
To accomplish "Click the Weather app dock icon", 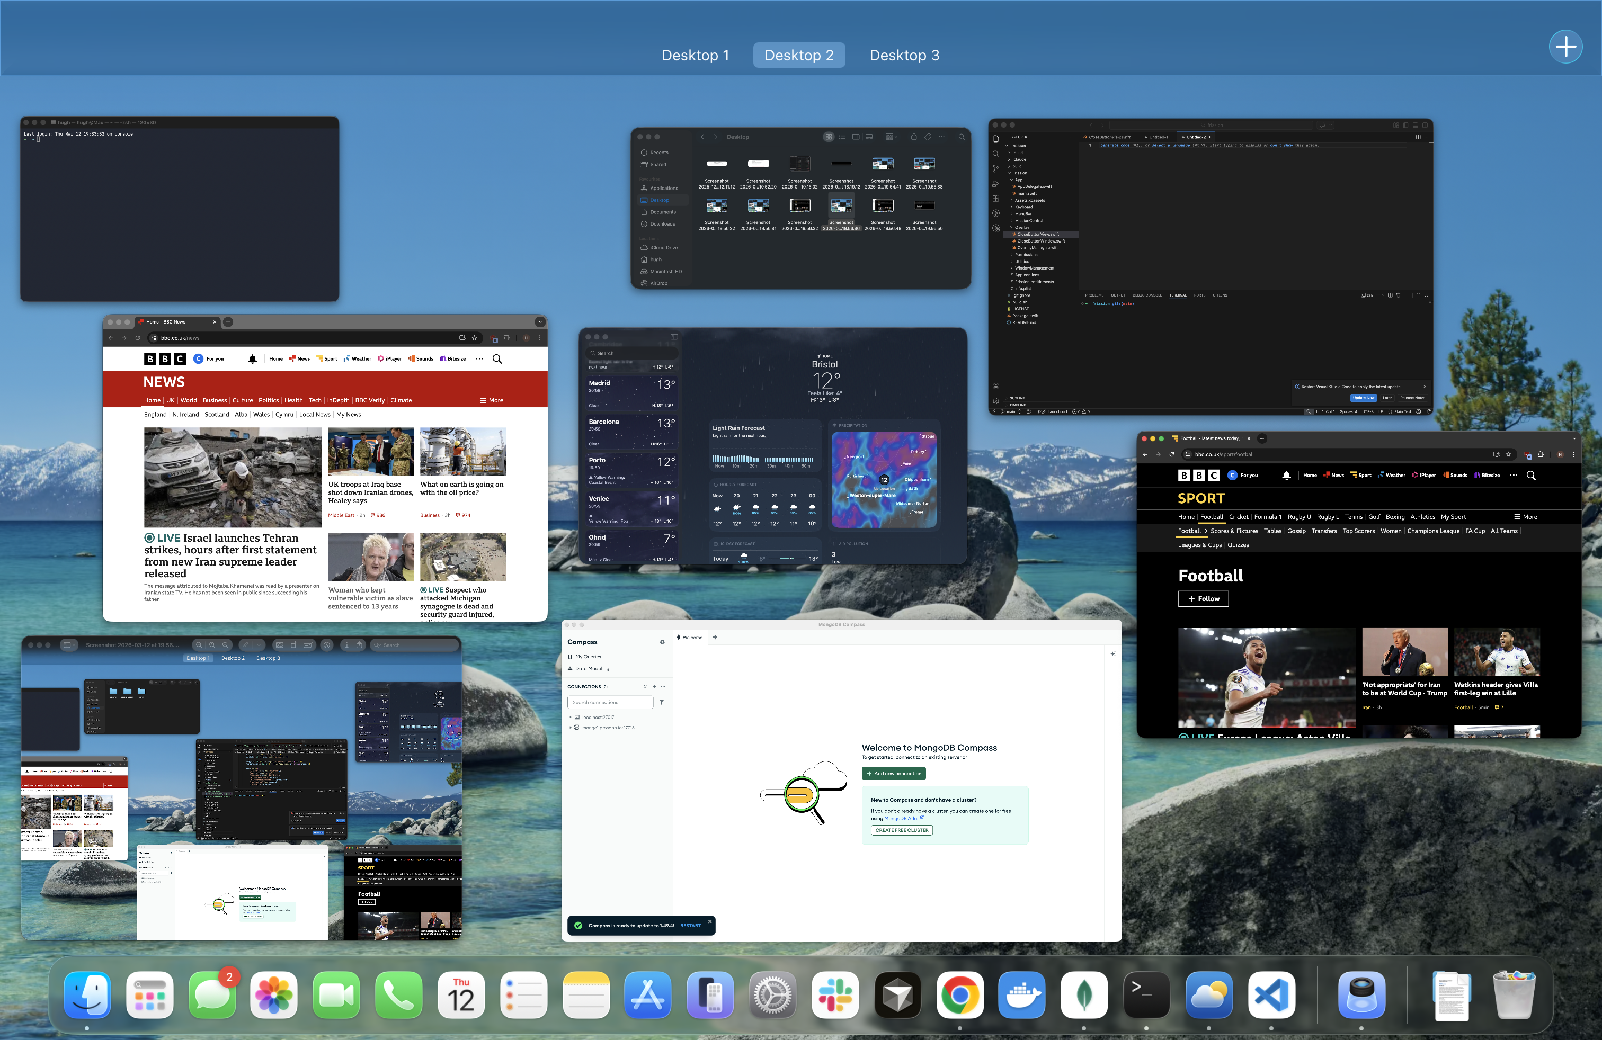I will 1209,995.
